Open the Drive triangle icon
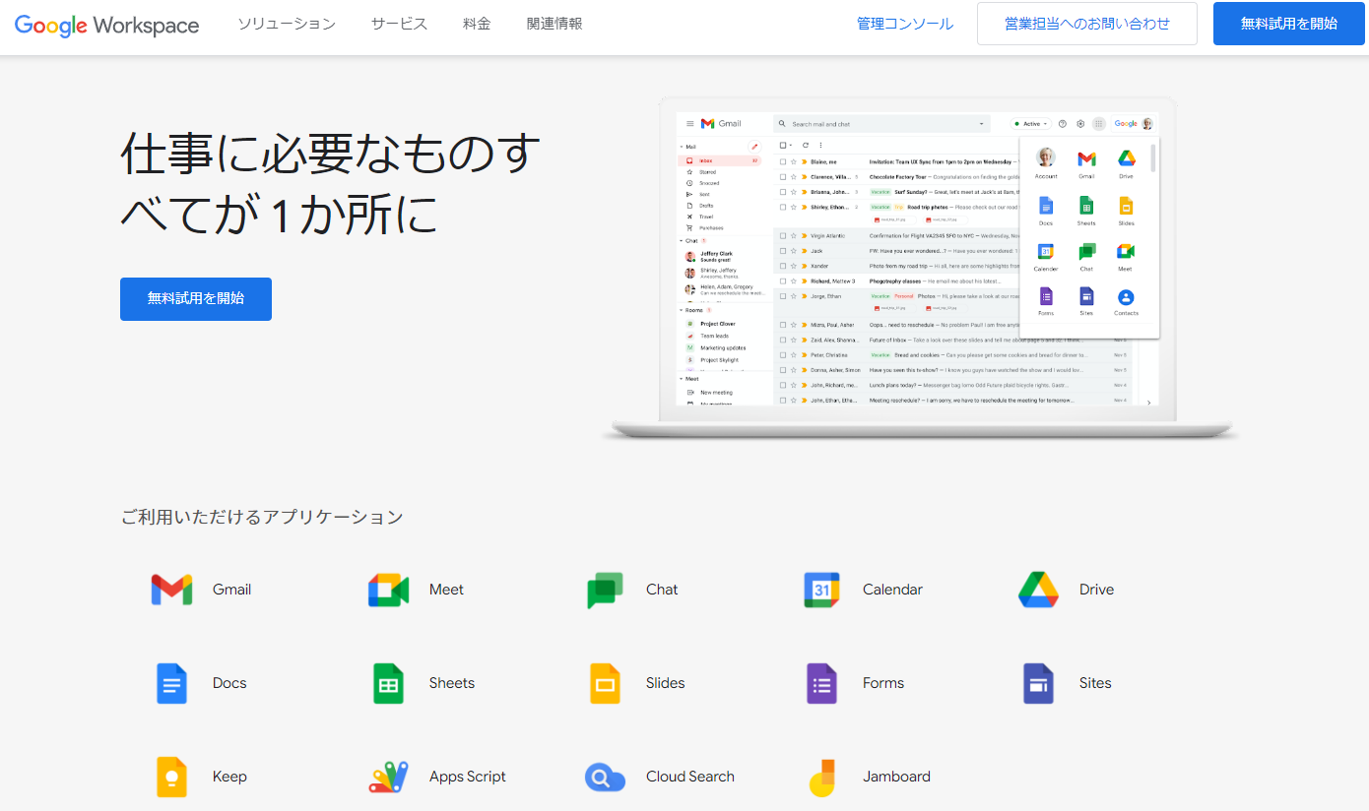Image resolution: width=1369 pixels, height=811 pixels. 1038,589
